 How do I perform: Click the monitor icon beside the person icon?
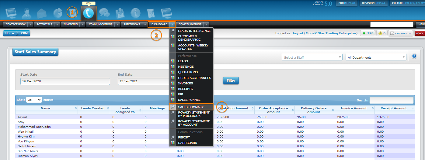coord(11,13)
